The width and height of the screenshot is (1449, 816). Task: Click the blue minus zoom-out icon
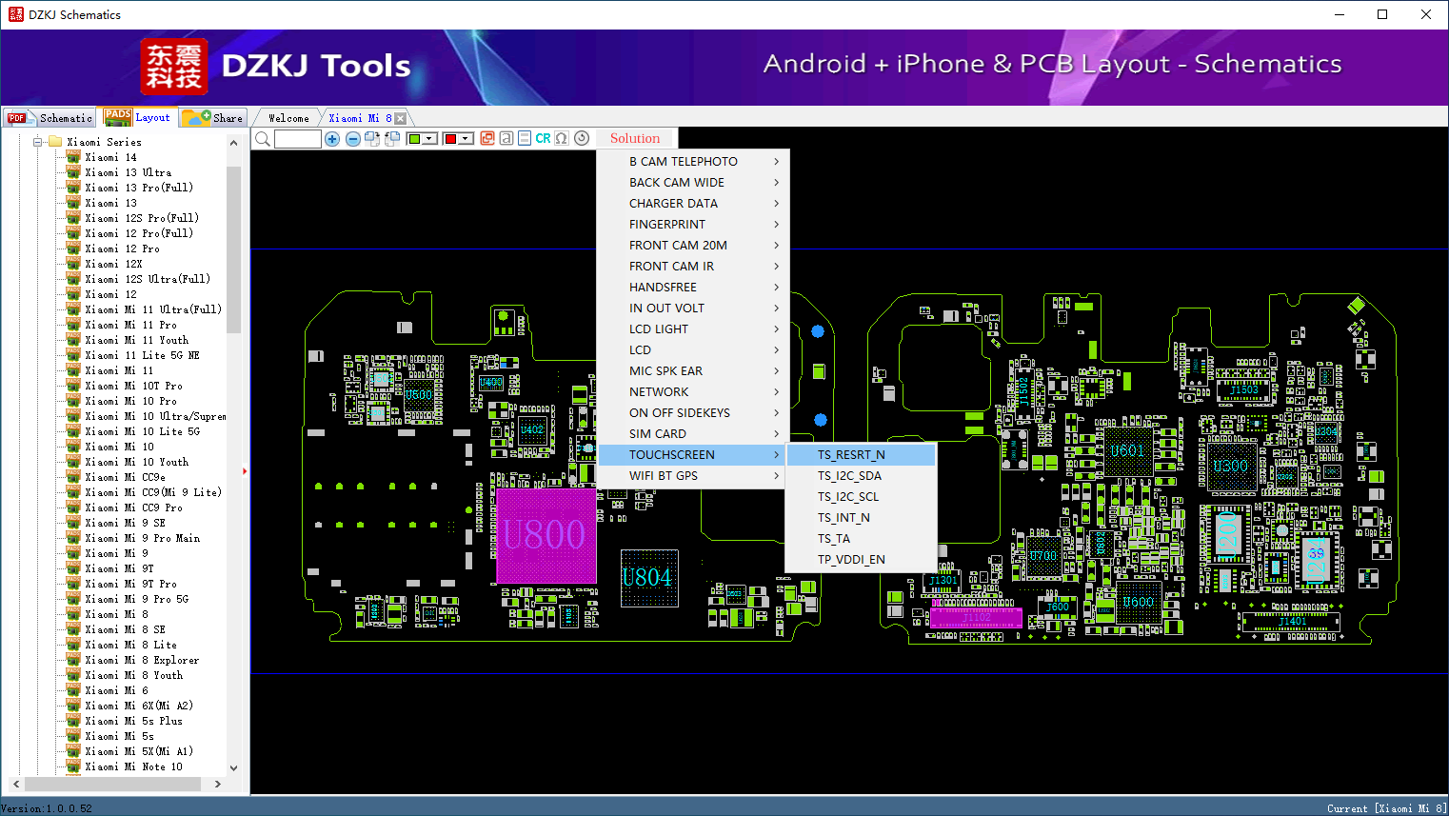[352, 139]
